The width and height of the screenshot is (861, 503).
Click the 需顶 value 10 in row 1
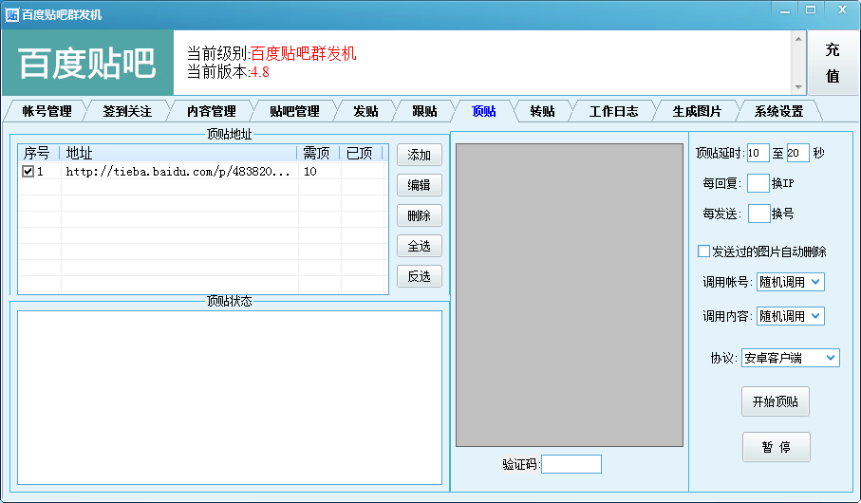[310, 172]
